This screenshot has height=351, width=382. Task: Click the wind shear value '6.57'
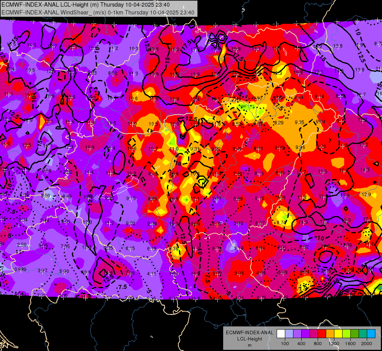point(260,223)
